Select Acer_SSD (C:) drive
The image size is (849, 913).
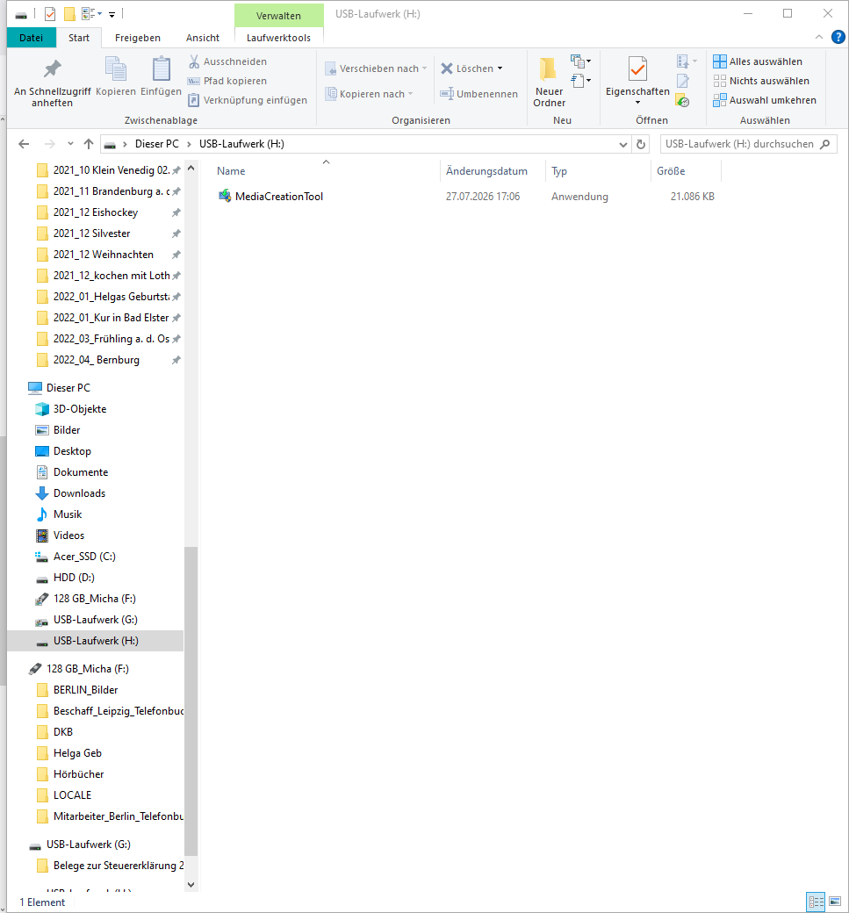[84, 556]
